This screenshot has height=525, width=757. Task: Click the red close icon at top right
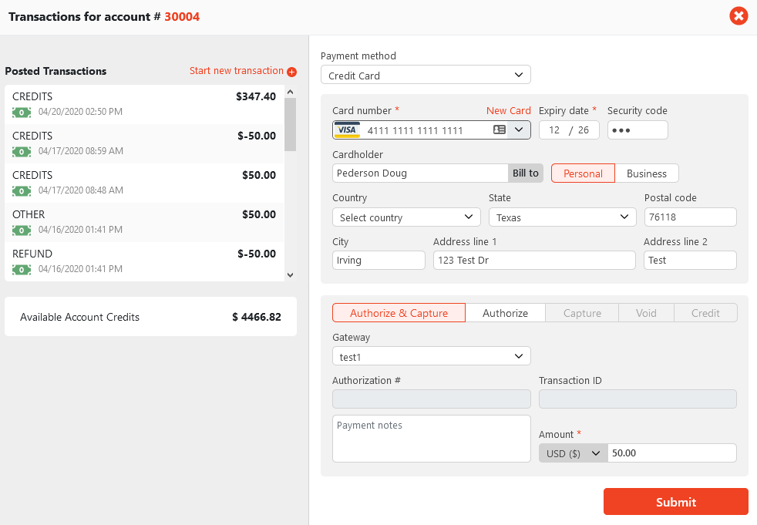[x=738, y=15]
